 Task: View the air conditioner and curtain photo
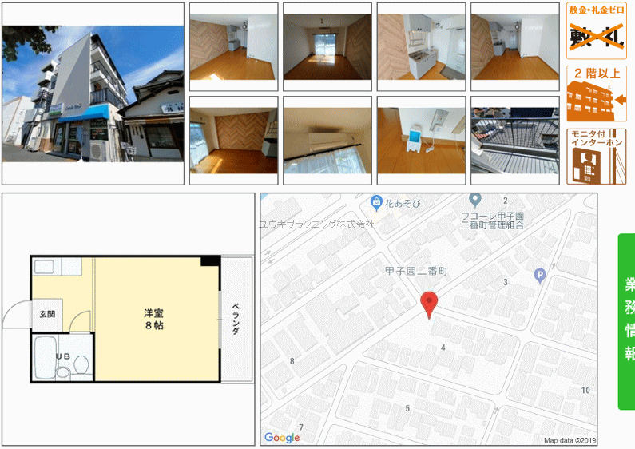point(327,141)
